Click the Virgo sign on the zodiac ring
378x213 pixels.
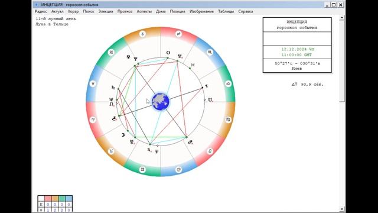(x=228, y=120)
